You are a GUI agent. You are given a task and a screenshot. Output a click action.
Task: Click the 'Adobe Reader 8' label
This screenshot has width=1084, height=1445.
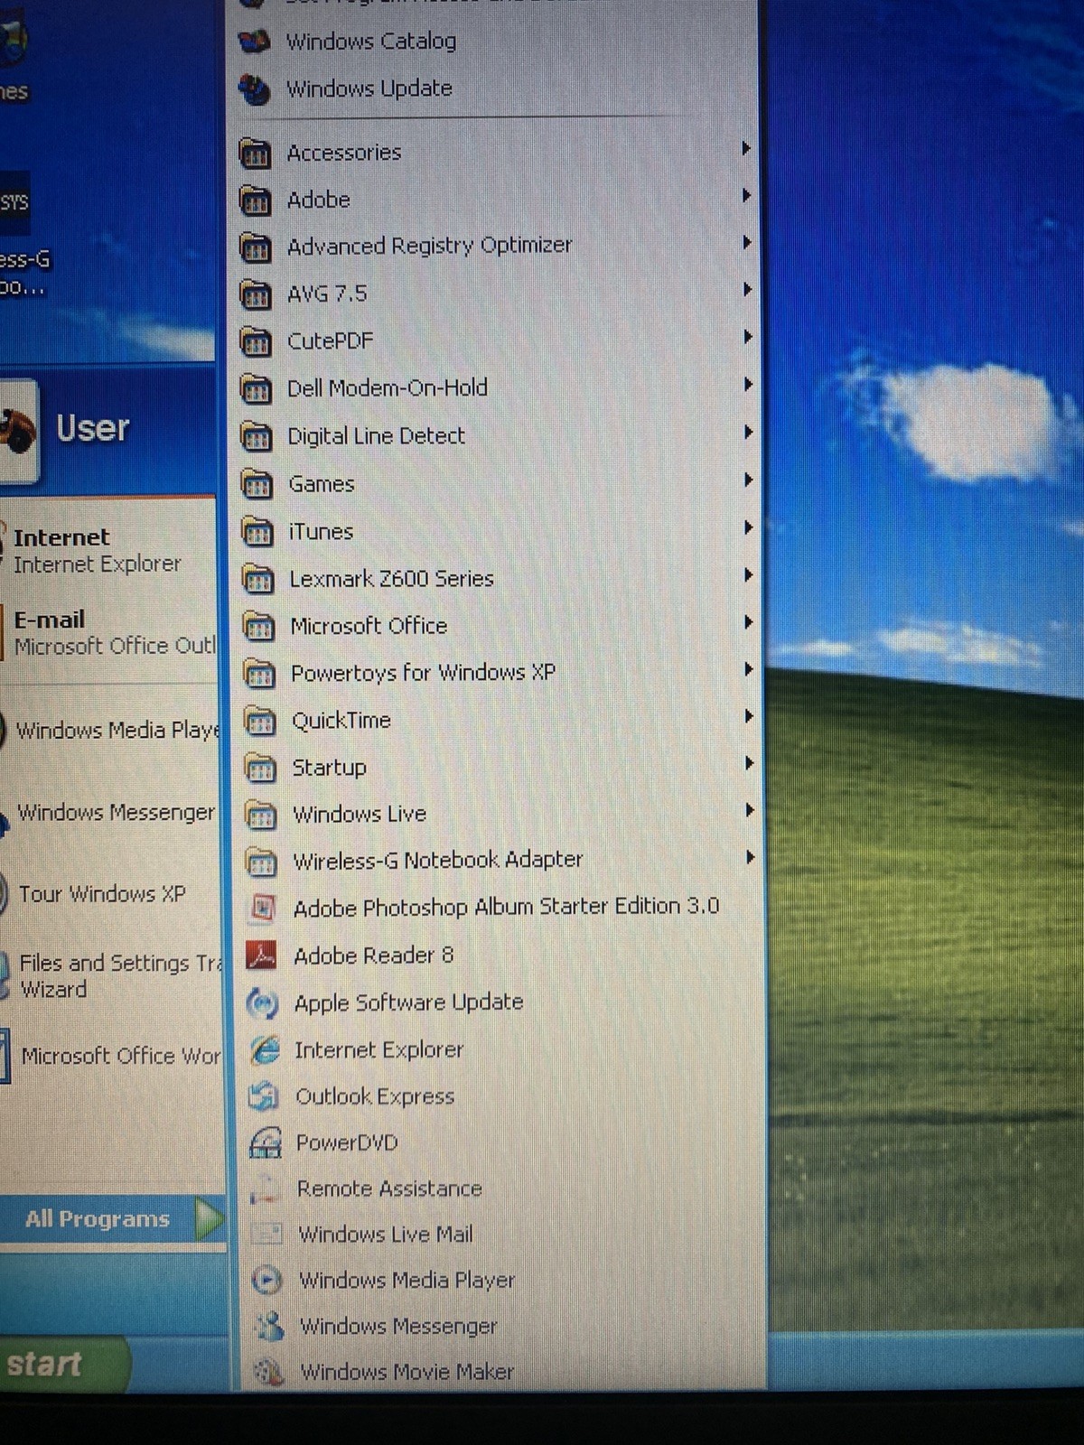(x=374, y=956)
